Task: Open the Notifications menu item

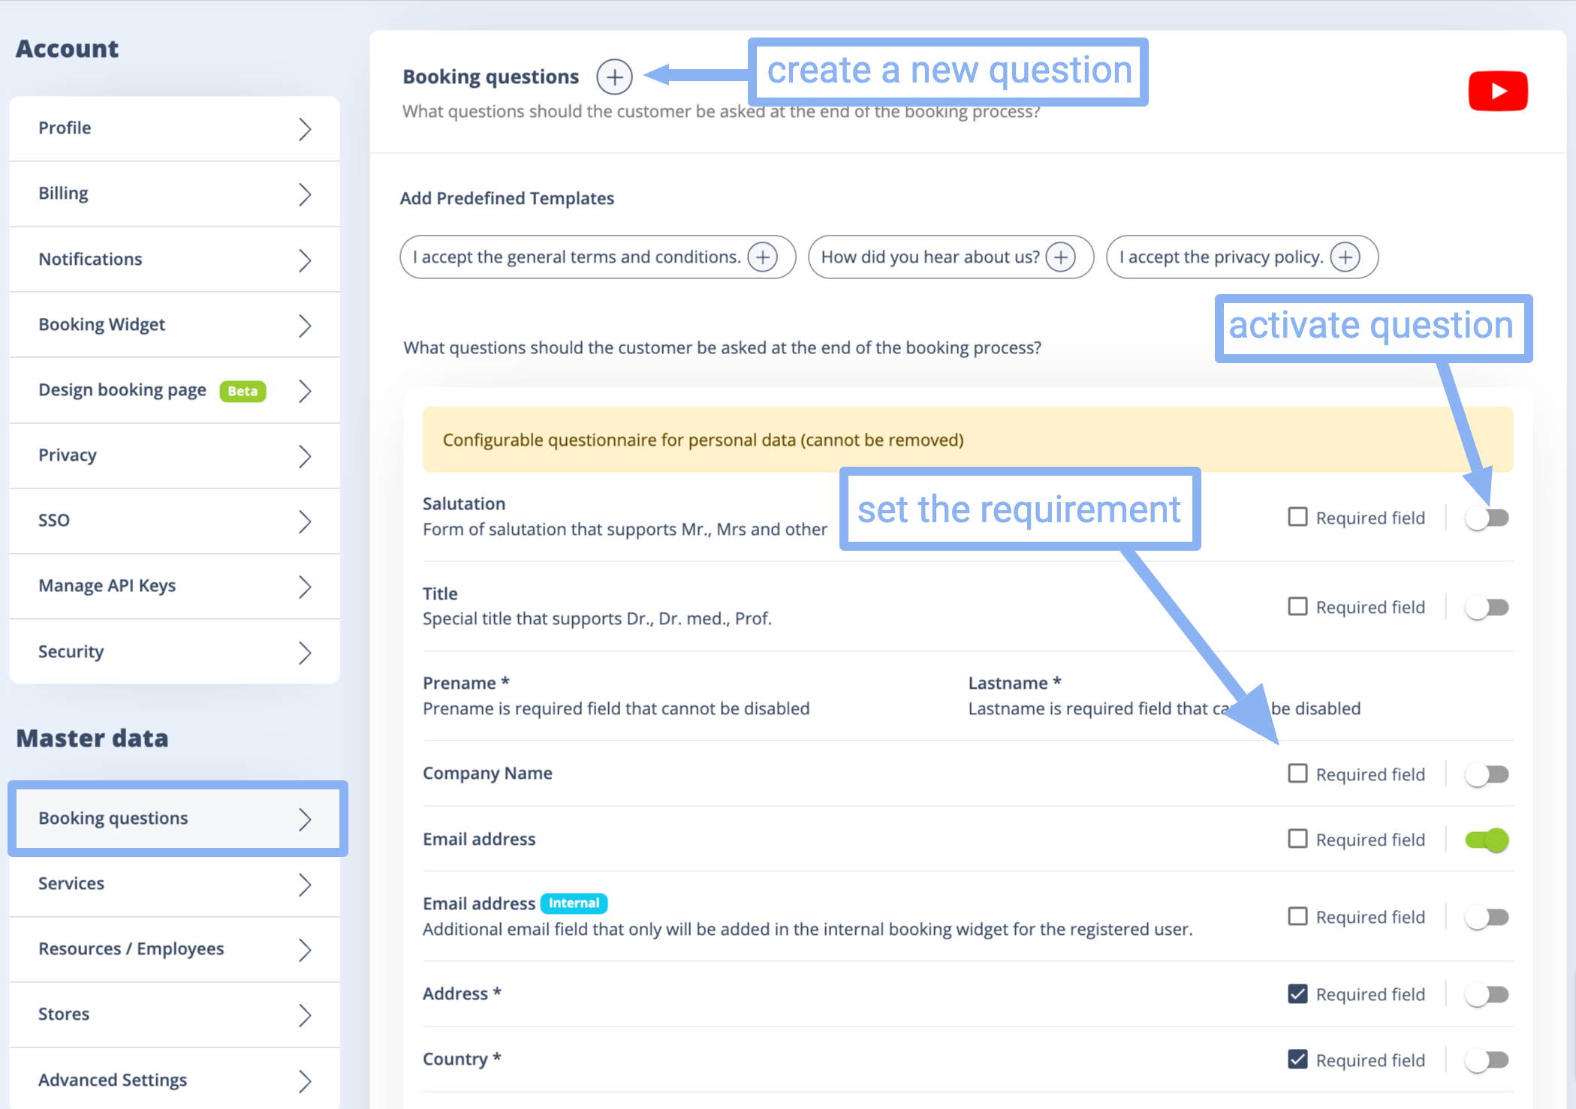Action: click(x=90, y=259)
